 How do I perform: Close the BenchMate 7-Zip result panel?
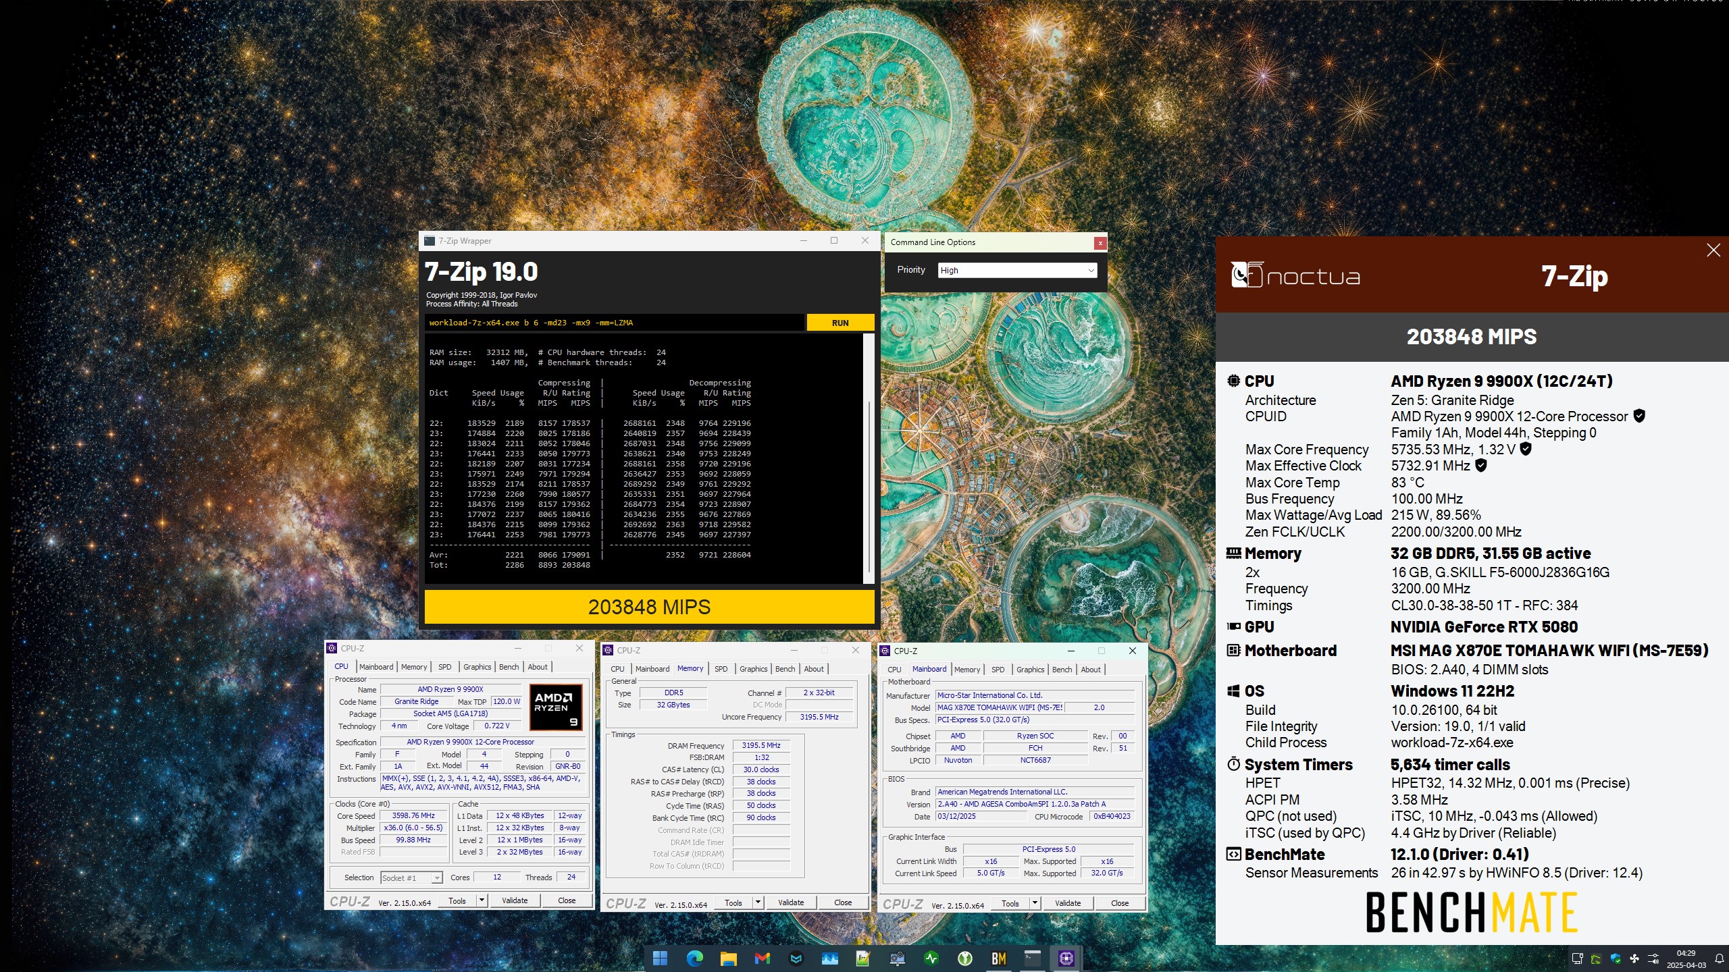[x=1713, y=250]
